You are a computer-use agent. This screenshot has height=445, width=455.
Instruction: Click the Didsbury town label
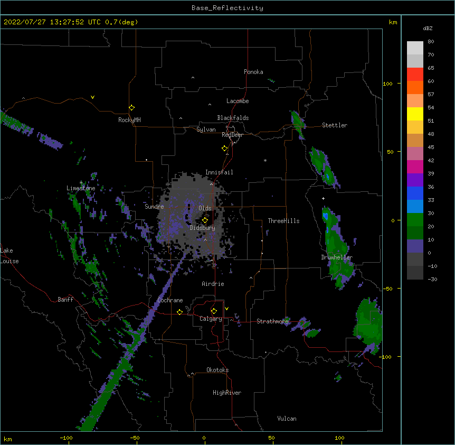coord(203,228)
